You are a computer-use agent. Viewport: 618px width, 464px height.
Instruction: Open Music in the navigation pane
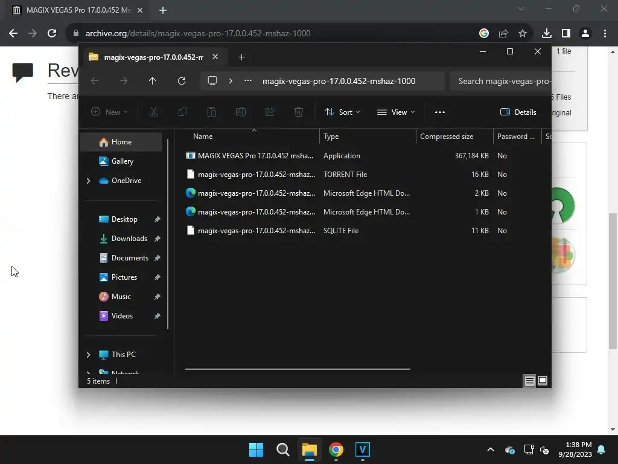click(121, 297)
